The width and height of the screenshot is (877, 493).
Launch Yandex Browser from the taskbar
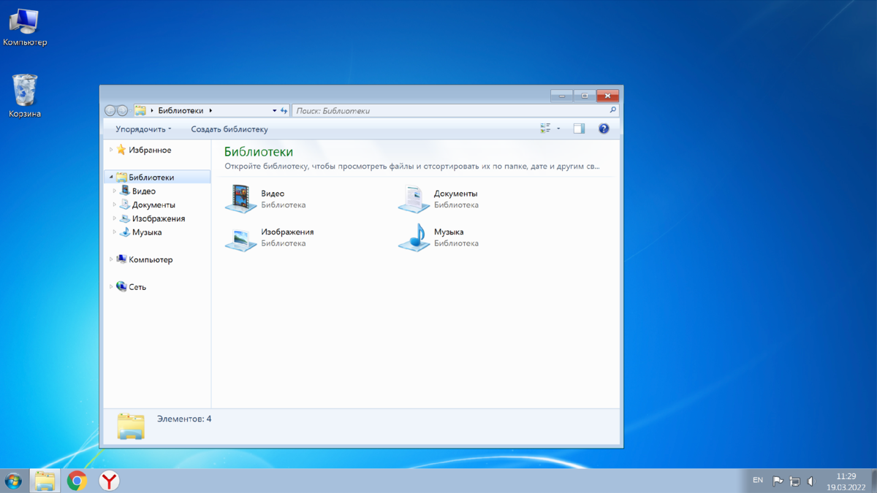click(x=109, y=481)
